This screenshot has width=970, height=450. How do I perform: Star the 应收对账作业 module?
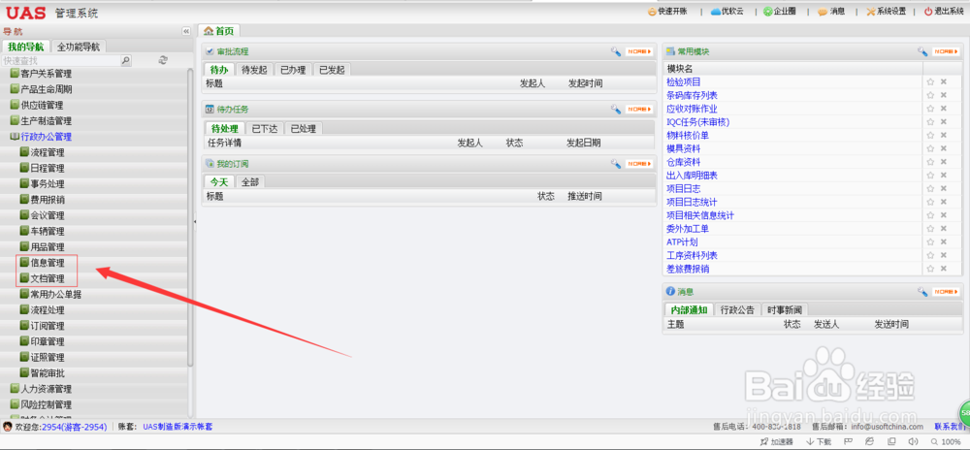pyautogui.click(x=930, y=109)
